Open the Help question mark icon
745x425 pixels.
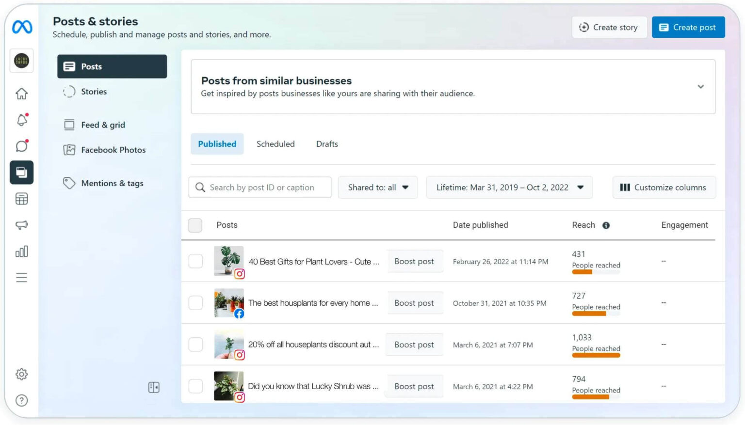click(x=21, y=401)
